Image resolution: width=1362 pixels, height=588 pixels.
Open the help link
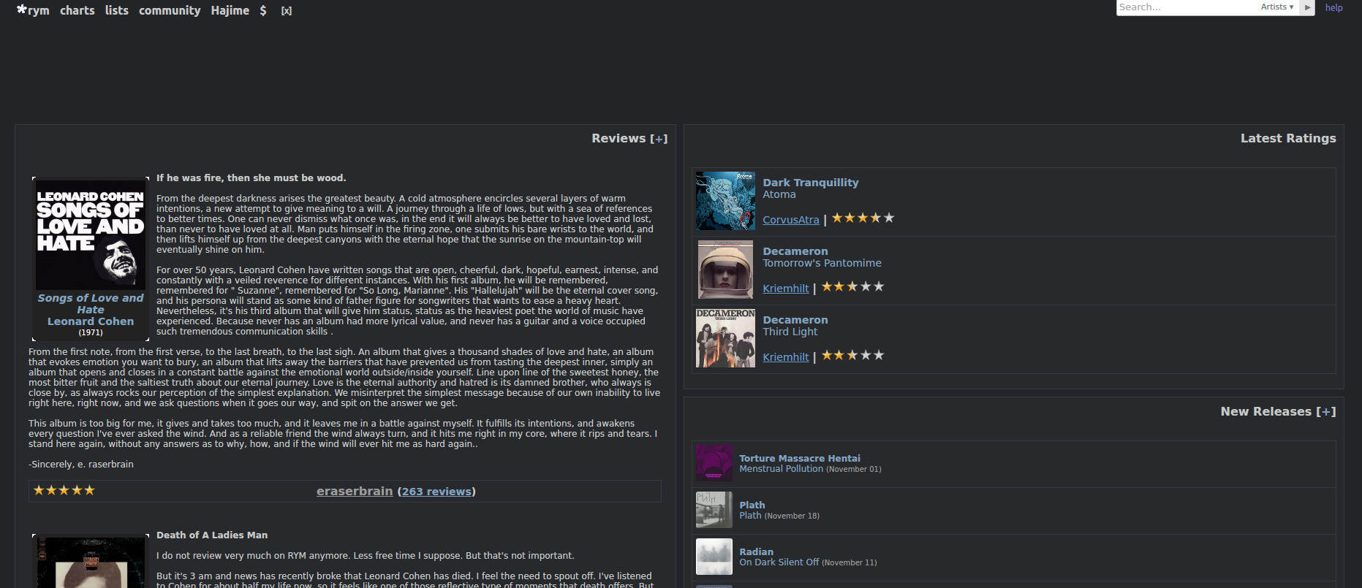click(x=1333, y=8)
